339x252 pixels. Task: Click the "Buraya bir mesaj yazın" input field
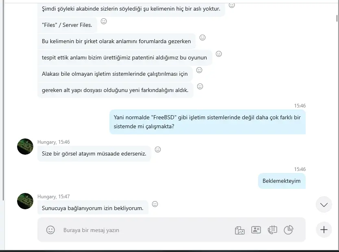[x=147, y=230]
